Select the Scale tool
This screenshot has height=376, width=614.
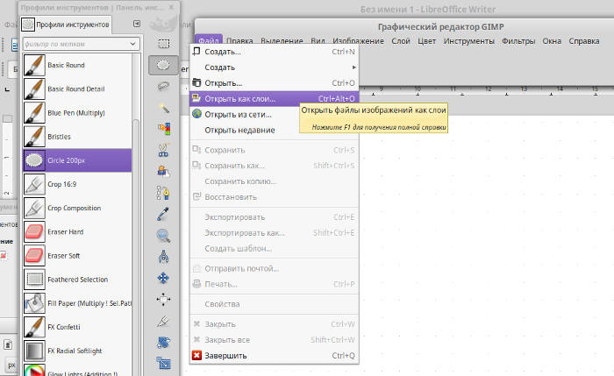point(164,363)
